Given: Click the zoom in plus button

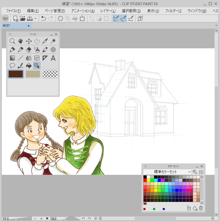Looking at the screenshot, I should click(41, 219).
